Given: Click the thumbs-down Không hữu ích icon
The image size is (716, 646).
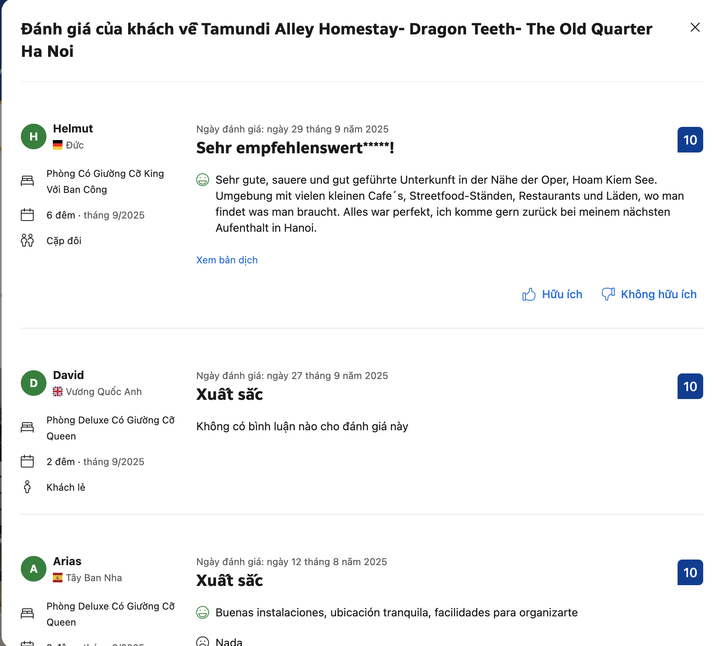Looking at the screenshot, I should point(608,294).
